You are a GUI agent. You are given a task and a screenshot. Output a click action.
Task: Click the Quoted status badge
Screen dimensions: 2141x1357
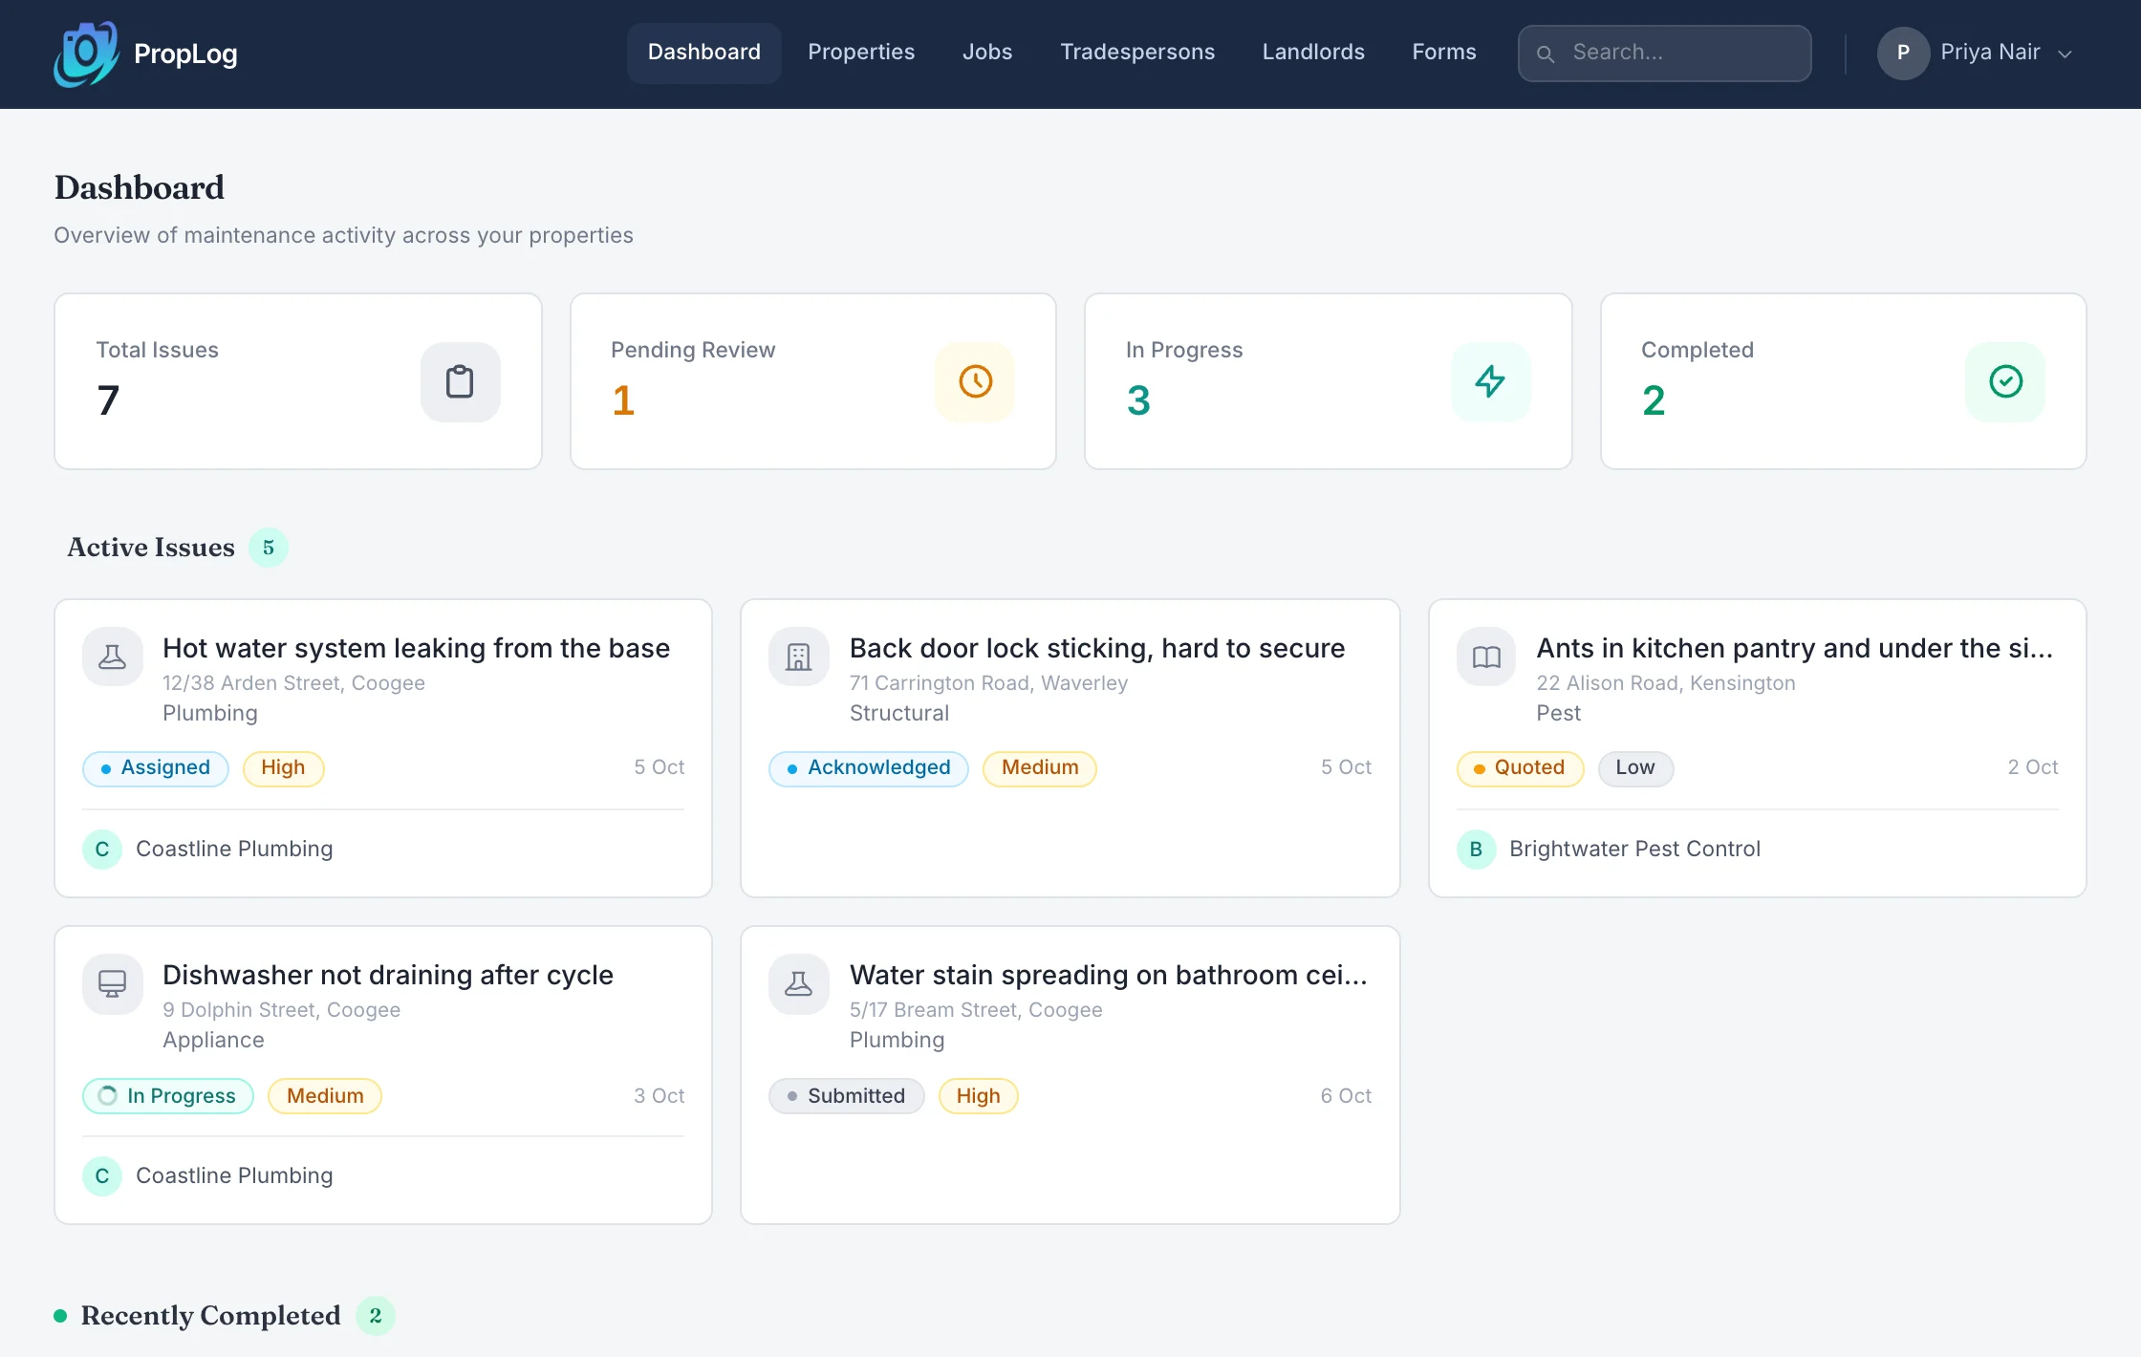tap(1520, 768)
